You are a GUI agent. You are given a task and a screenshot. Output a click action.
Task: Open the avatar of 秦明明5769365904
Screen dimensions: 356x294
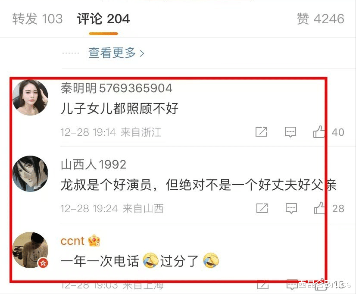[x=30, y=97]
